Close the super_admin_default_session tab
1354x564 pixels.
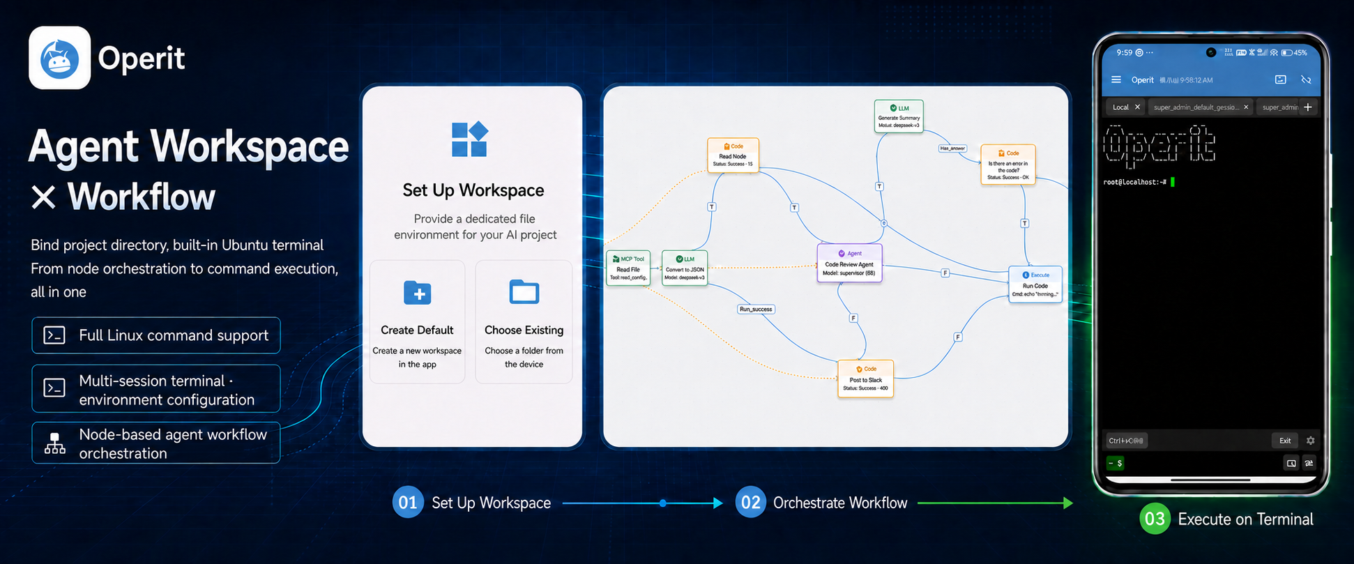click(1246, 107)
